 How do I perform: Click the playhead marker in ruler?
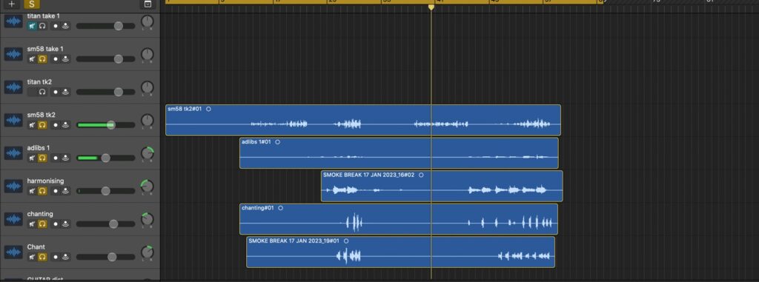click(x=431, y=7)
